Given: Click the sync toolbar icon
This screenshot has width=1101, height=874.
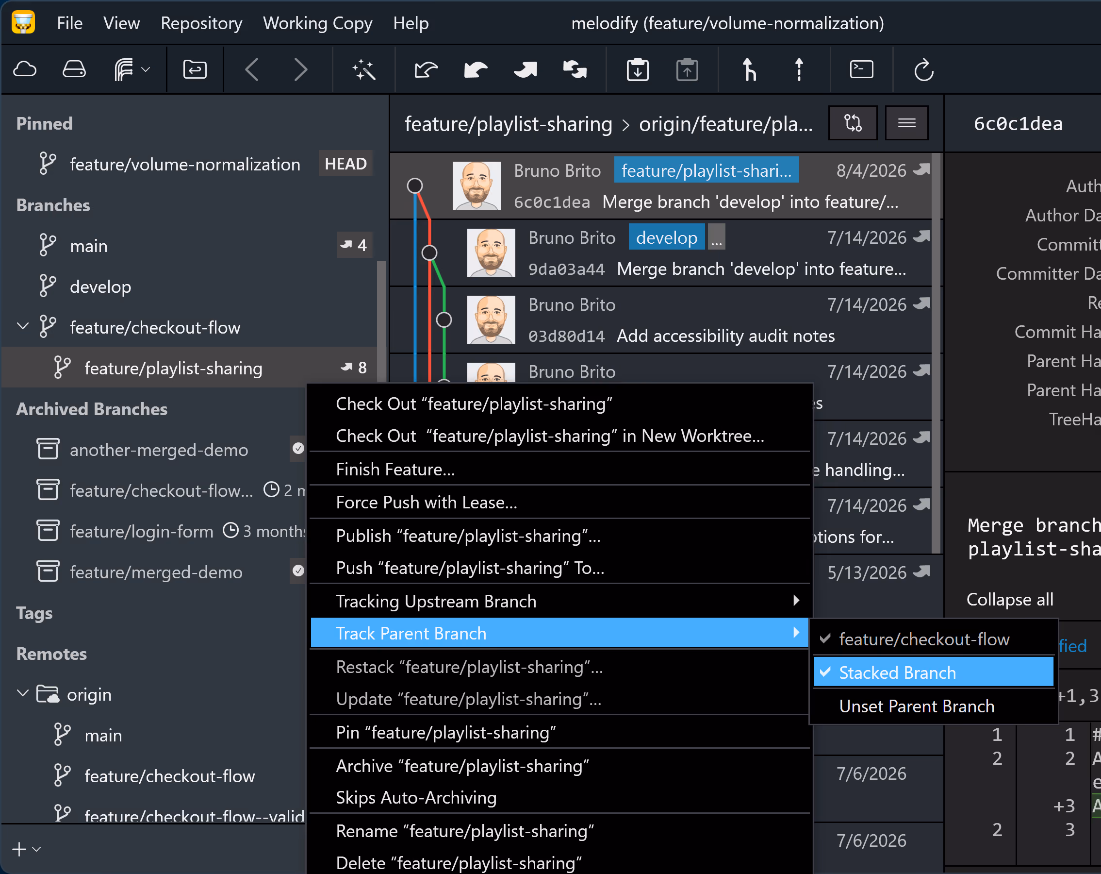Looking at the screenshot, I should 575,69.
